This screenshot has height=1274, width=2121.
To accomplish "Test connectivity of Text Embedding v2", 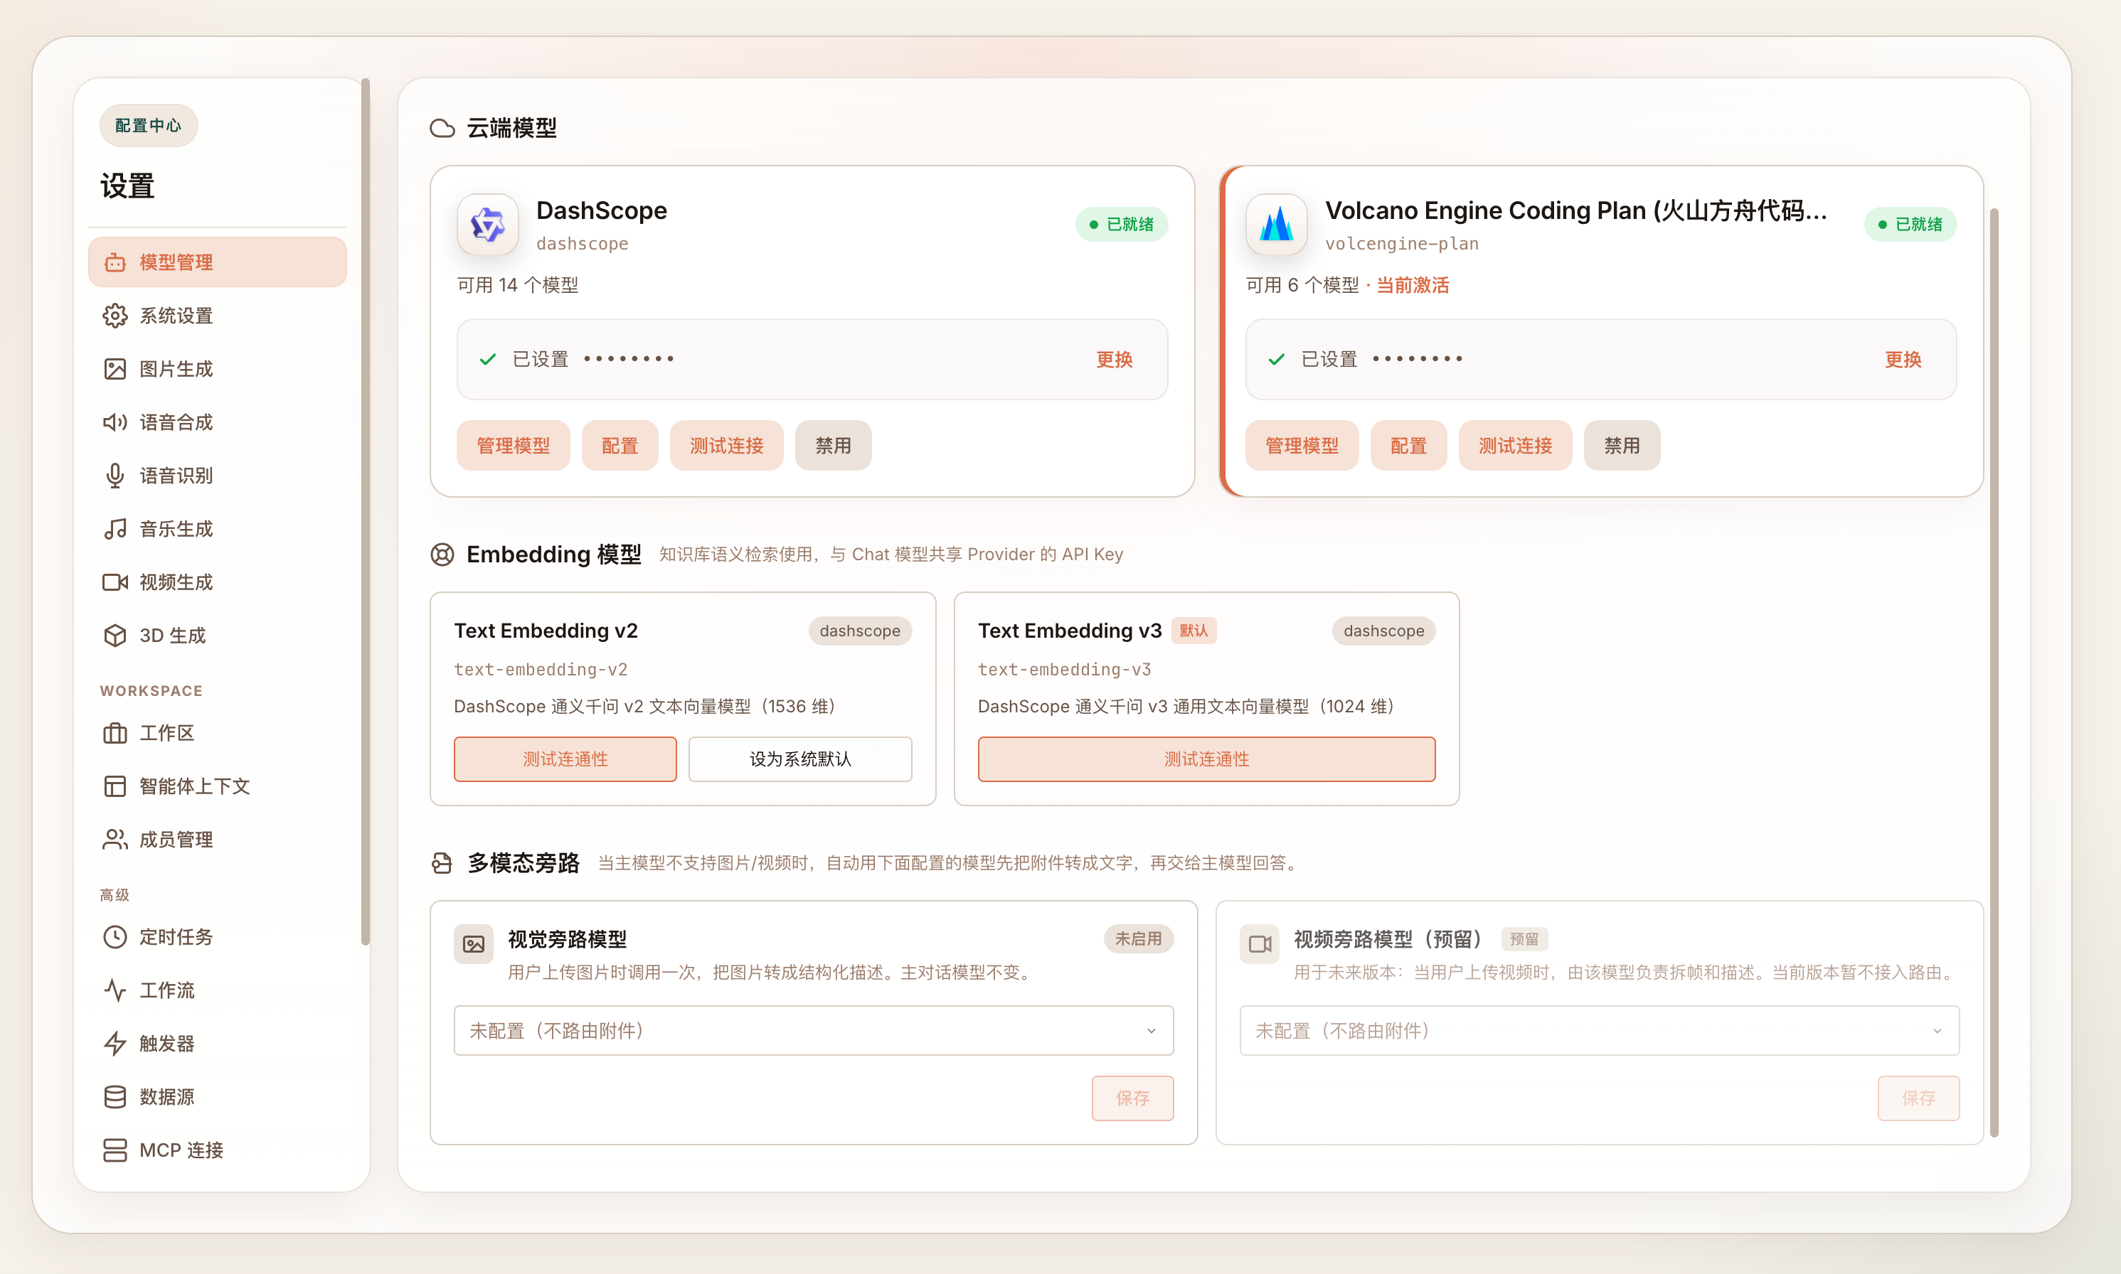I will click(565, 759).
